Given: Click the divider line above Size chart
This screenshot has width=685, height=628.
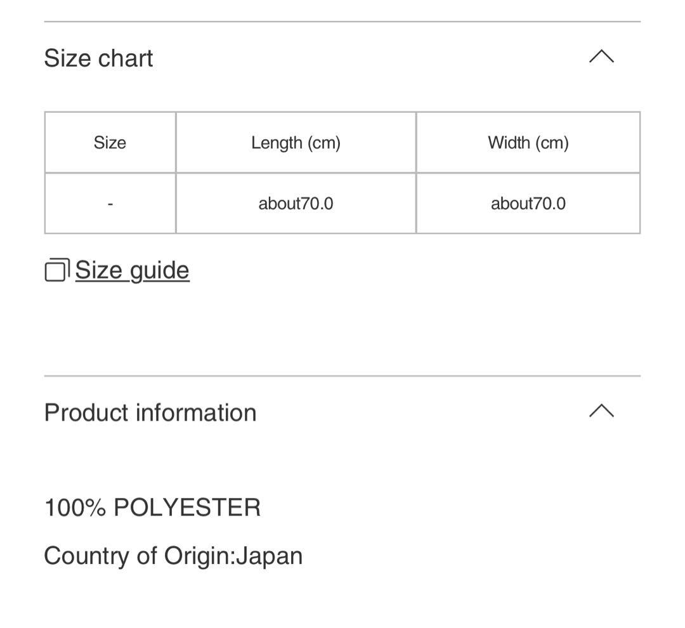Looking at the screenshot, I should pyautogui.click(x=342, y=21).
